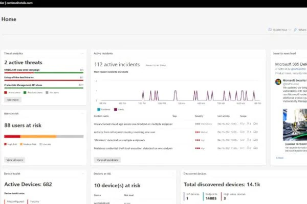This screenshot has height=204, width=307.
Task: Click the 10 device(s) at risk heading
Action: [x=117, y=186]
